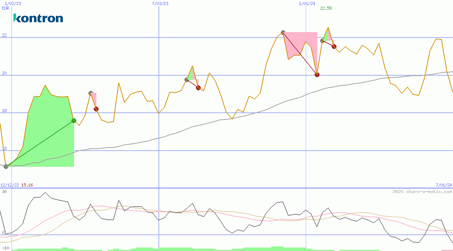Select the red marker just above the 18 gridline
This screenshot has width=453, height=251.
pyautogui.click(x=96, y=109)
